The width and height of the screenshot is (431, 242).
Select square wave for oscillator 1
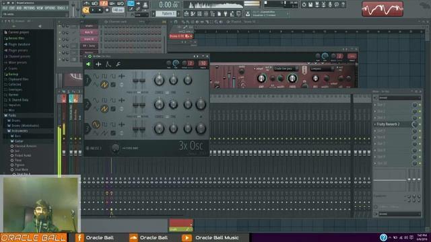[x=104, y=76]
